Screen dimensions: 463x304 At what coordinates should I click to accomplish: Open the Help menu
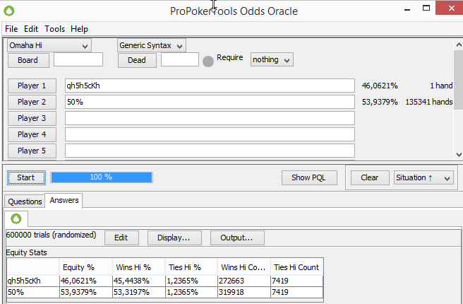(79, 29)
